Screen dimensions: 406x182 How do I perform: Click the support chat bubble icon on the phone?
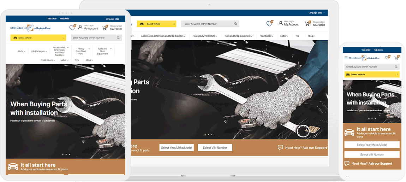coord(347,163)
